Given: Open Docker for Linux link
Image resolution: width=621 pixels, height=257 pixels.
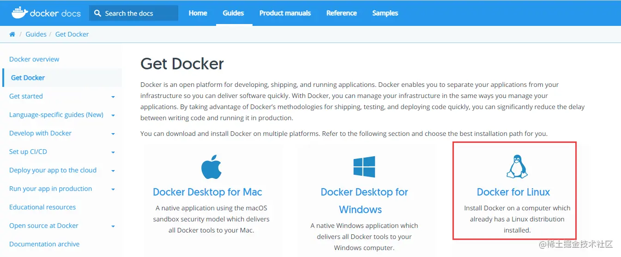Looking at the screenshot, I should coord(513,192).
